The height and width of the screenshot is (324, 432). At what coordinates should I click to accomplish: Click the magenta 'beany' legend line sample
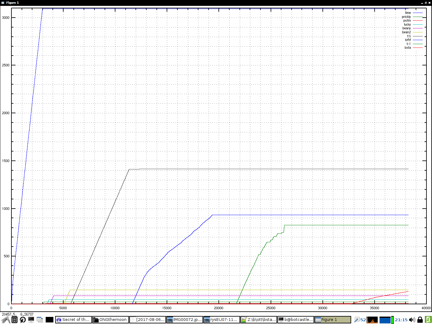pos(418,28)
